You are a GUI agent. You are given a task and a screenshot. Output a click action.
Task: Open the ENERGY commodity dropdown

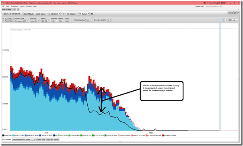click(x=55, y=14)
